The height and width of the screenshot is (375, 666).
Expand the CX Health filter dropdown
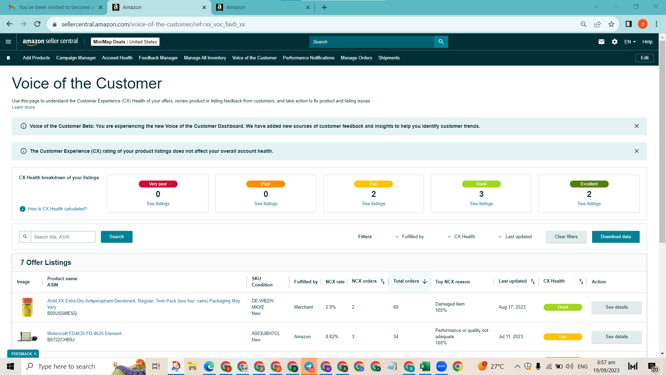click(461, 237)
